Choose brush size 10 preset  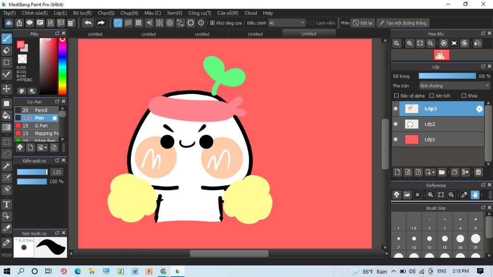(x=414, y=241)
